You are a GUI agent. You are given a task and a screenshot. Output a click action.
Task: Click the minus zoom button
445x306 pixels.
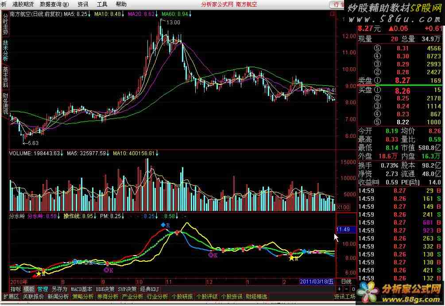[x=346, y=289]
